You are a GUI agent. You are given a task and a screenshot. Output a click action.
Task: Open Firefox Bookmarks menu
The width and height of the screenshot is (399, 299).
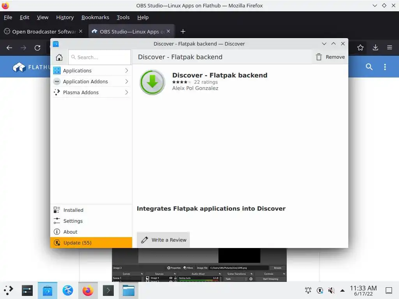pyautogui.click(x=95, y=17)
